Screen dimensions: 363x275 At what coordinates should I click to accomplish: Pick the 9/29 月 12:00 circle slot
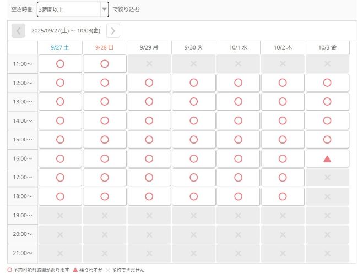149,82
